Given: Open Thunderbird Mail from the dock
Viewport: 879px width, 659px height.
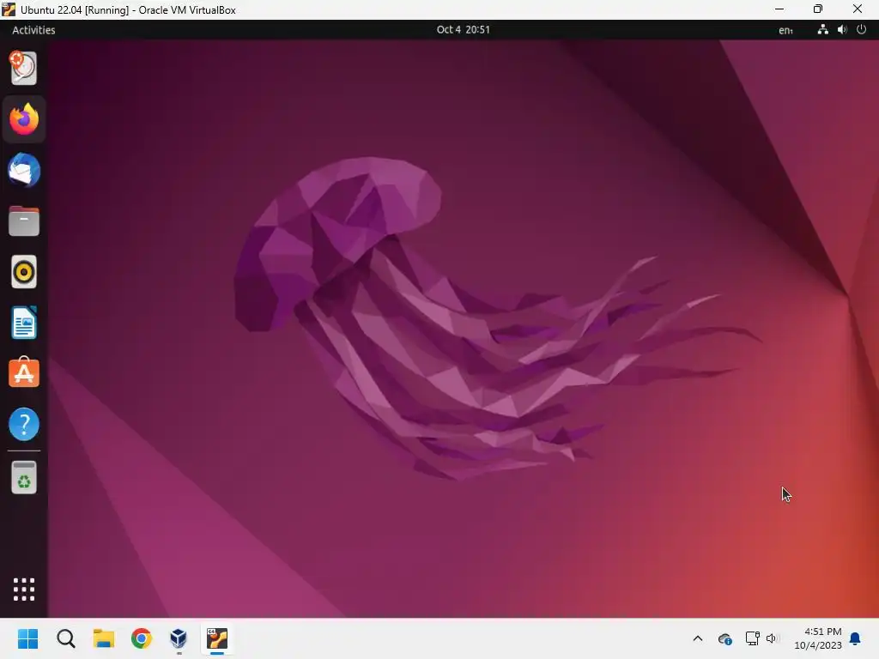Looking at the screenshot, I should point(23,170).
